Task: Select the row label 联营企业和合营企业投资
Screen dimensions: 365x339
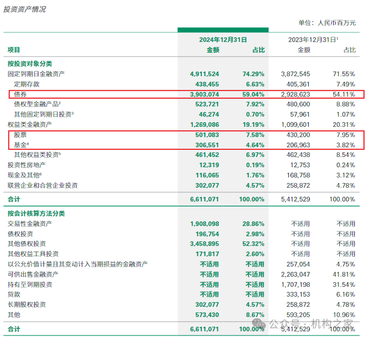Action: tap(42, 185)
